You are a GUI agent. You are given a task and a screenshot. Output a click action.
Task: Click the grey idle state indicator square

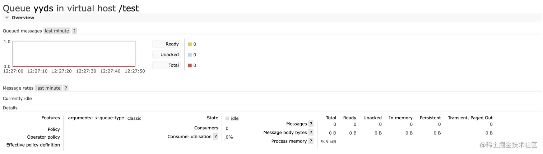[227, 119]
